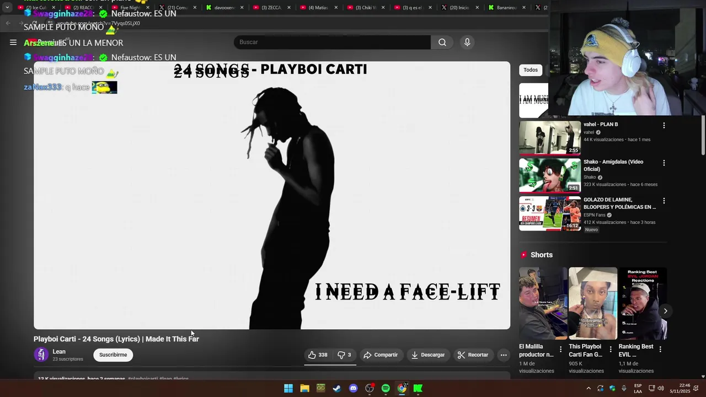Click the browser back arrow
Screen dimensions: 706x397
tap(8, 23)
